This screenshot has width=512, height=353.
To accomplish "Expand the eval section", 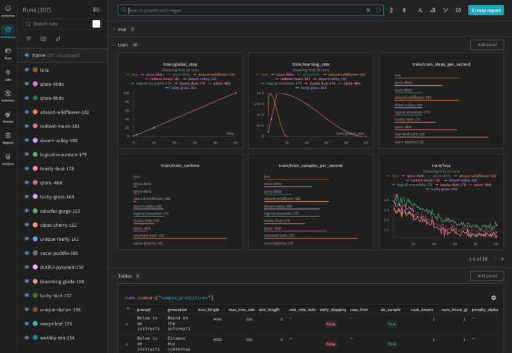I will pos(113,29).
